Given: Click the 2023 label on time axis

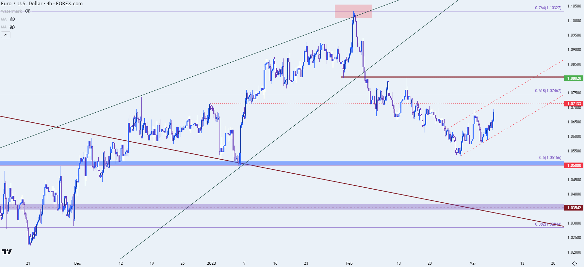Looking at the screenshot, I should (x=211, y=263).
